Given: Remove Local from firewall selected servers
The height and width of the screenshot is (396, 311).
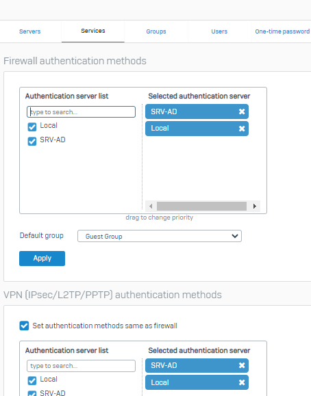Looking at the screenshot, I should click(x=242, y=129).
